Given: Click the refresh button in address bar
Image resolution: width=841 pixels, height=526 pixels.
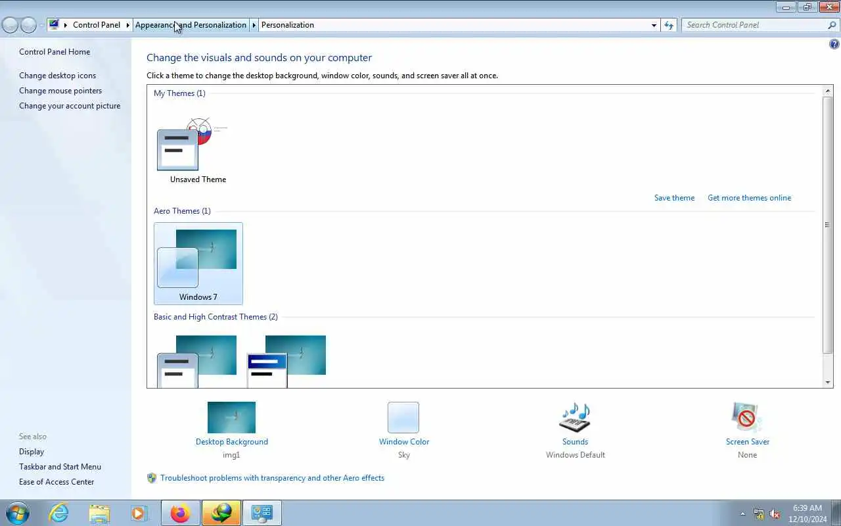Looking at the screenshot, I should pyautogui.click(x=669, y=25).
